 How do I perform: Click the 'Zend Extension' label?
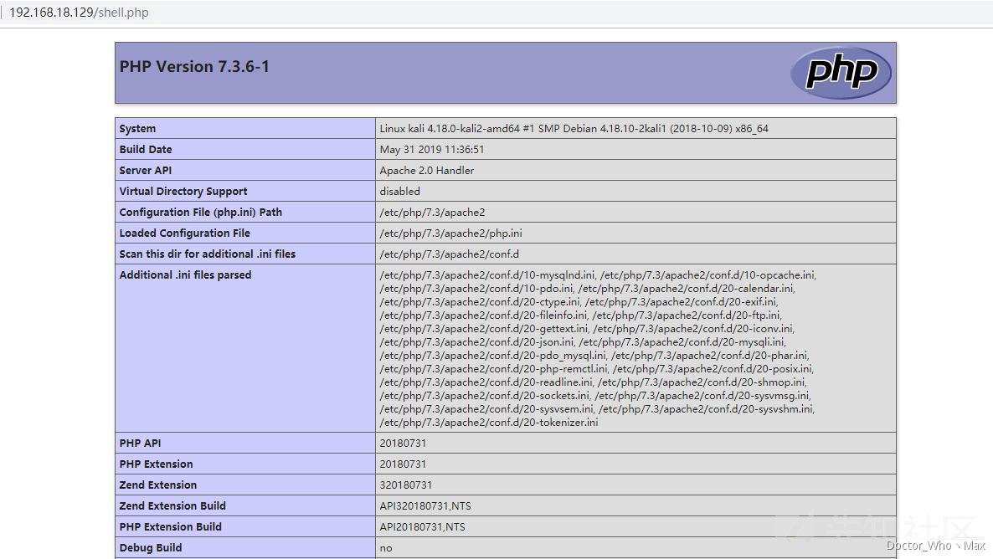tap(158, 485)
